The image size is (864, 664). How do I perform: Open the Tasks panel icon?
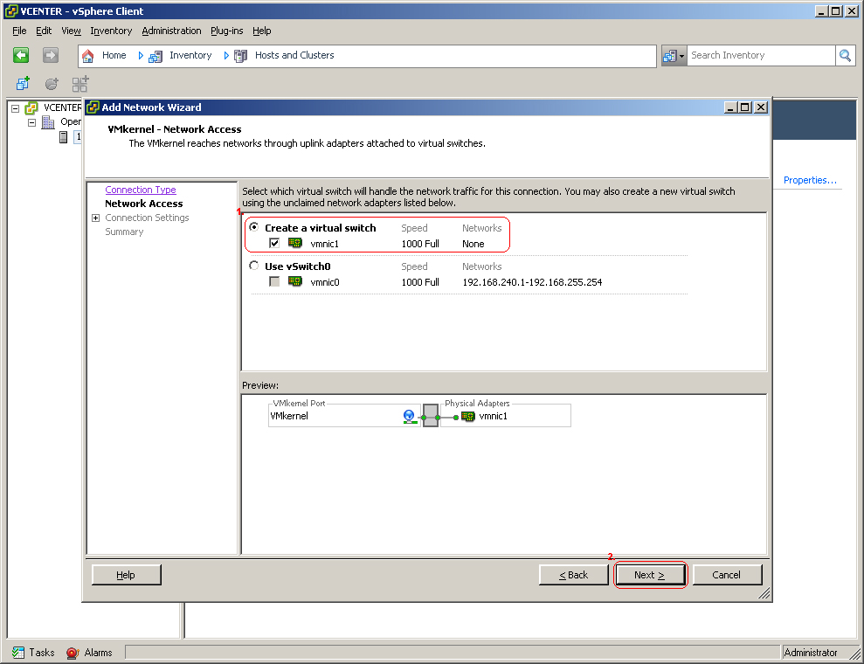(18, 653)
